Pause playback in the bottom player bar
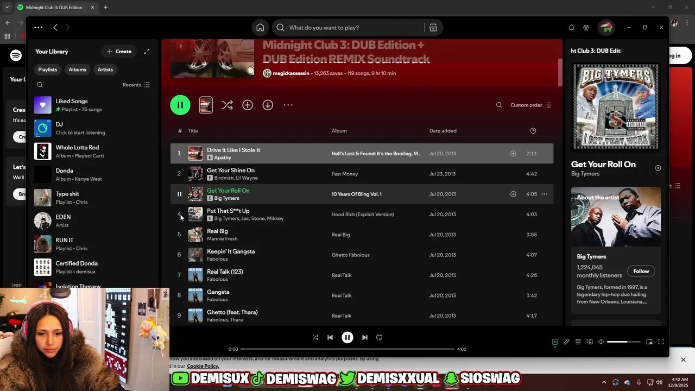This screenshot has width=695, height=391. [347, 337]
